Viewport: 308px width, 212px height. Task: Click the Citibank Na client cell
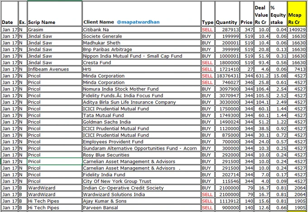coord(142,30)
